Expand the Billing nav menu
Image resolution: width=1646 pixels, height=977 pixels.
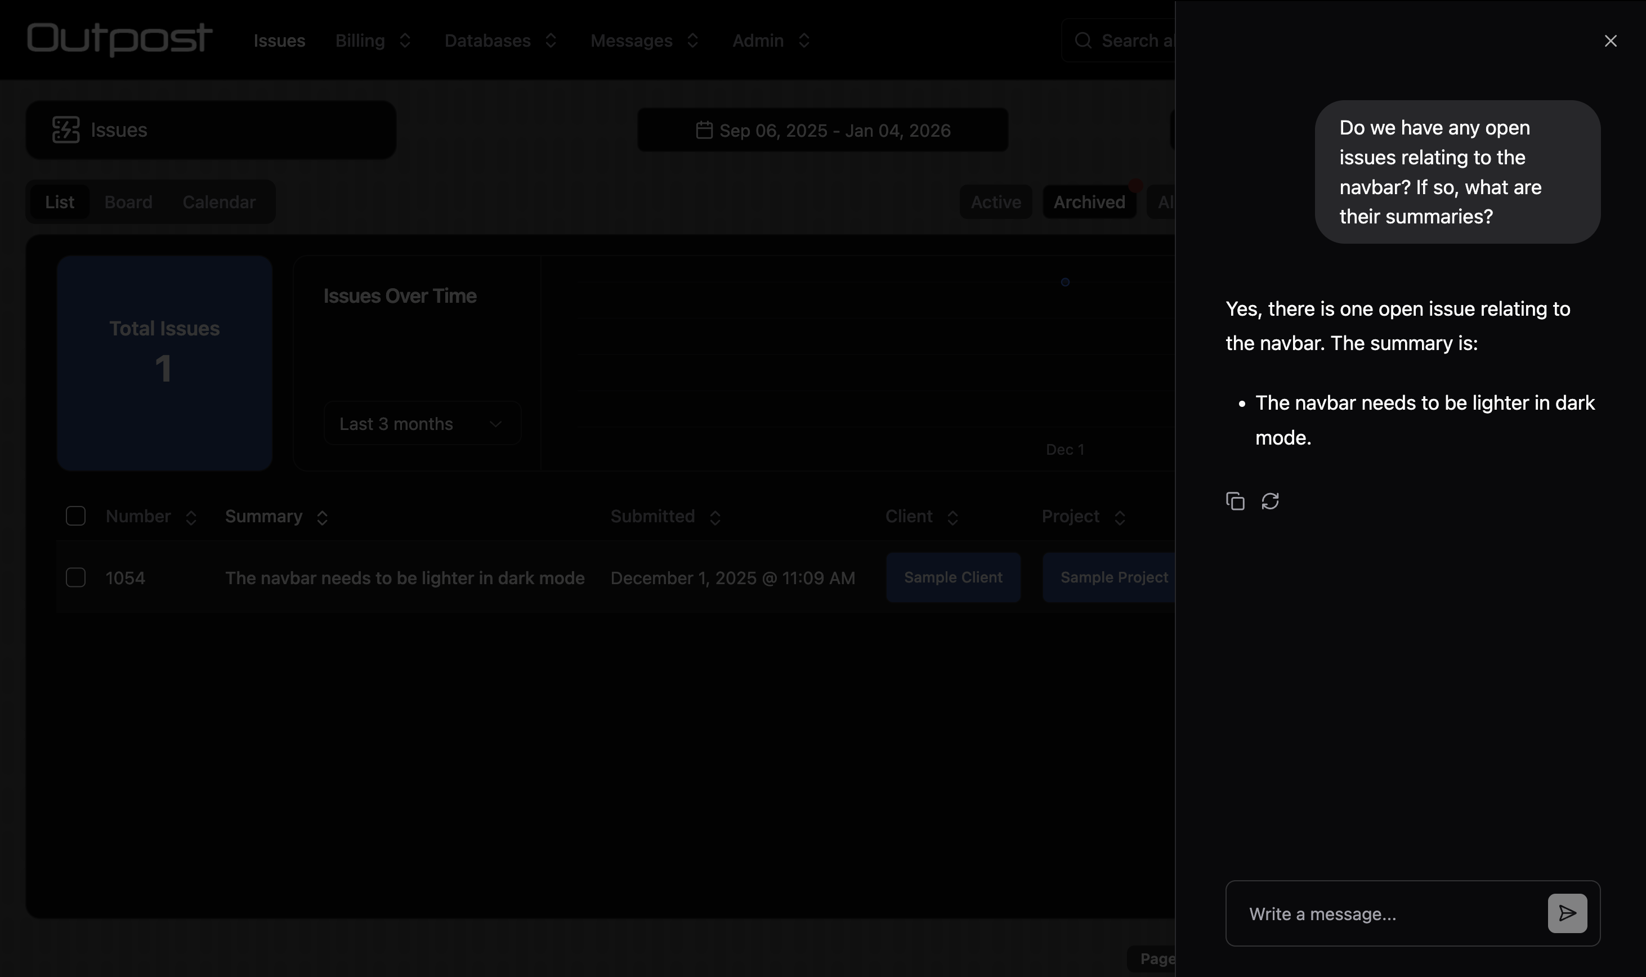(x=373, y=41)
